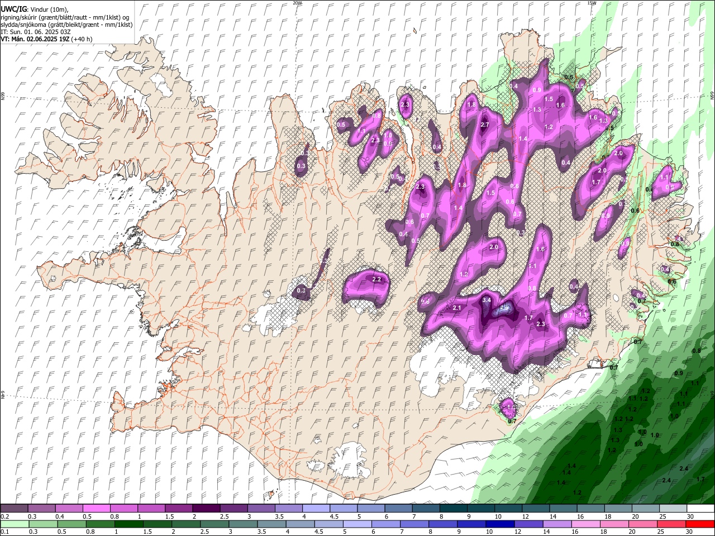The image size is (715, 536).
Task: Click the '20W' longitude label
Action: pyautogui.click(x=297, y=3)
